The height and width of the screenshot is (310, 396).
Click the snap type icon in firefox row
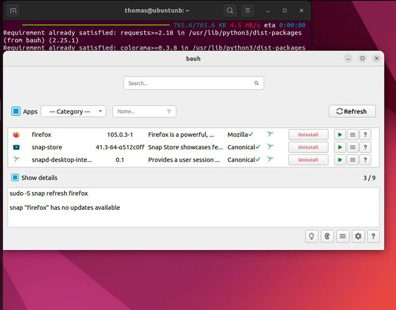pos(270,134)
